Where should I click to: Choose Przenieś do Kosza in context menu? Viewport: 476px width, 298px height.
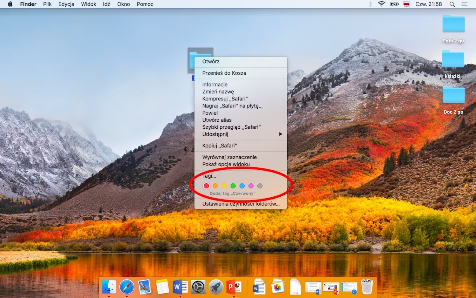point(224,73)
